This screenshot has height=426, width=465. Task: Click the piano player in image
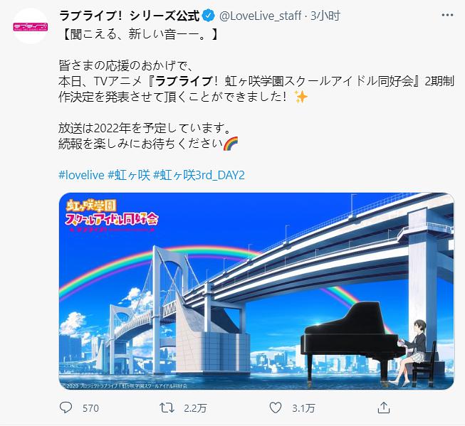pyautogui.click(x=412, y=352)
